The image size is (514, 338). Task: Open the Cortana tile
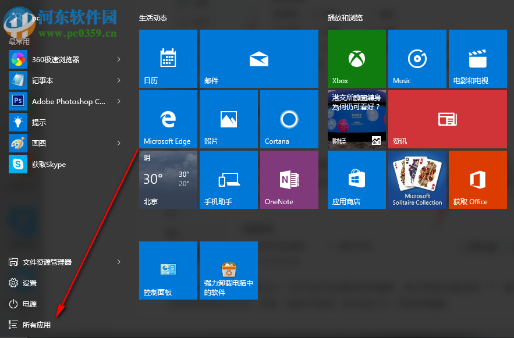(x=289, y=119)
